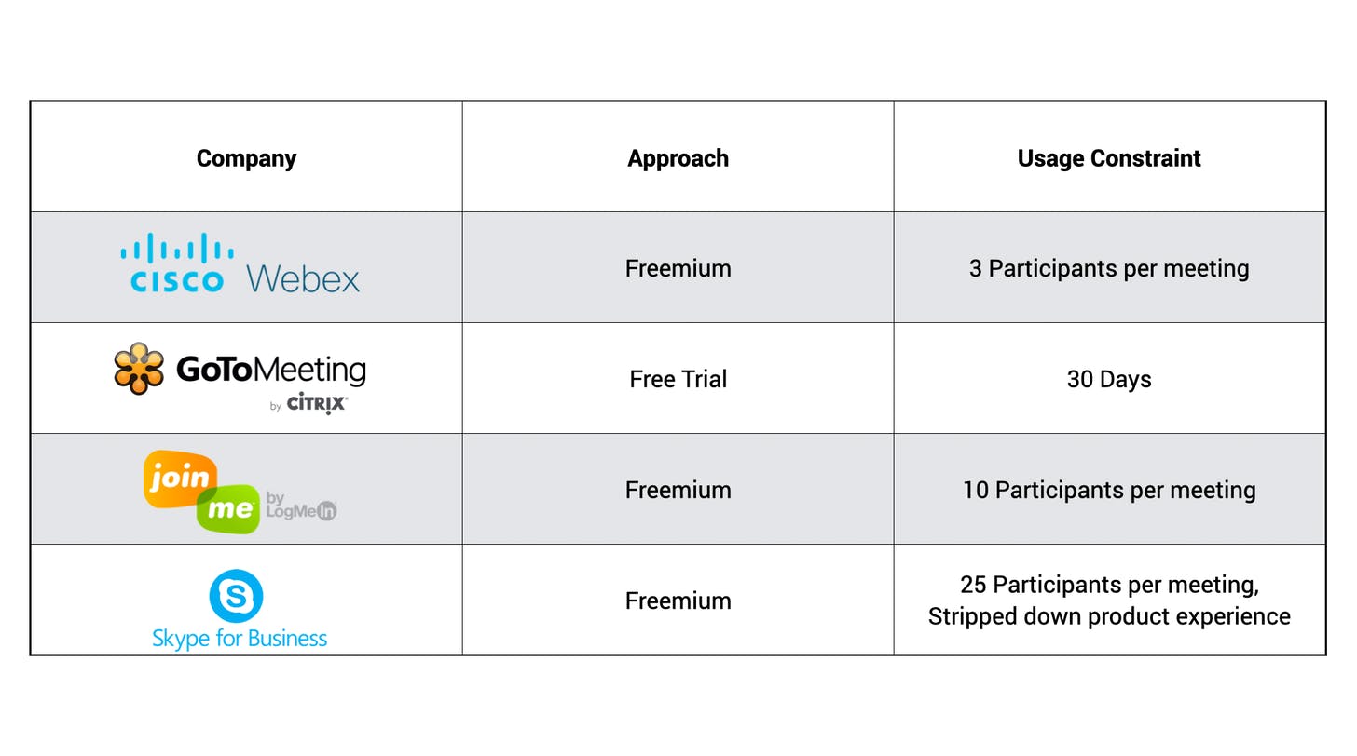
Task: Click the LogMeIn logo text
Action: click(x=301, y=505)
